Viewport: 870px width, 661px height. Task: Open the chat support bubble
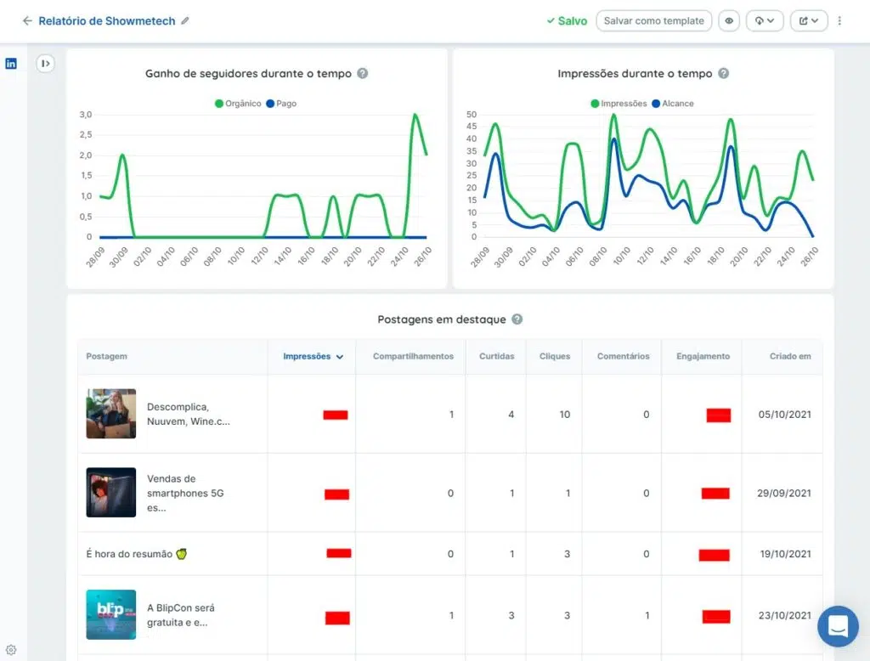pyautogui.click(x=838, y=626)
